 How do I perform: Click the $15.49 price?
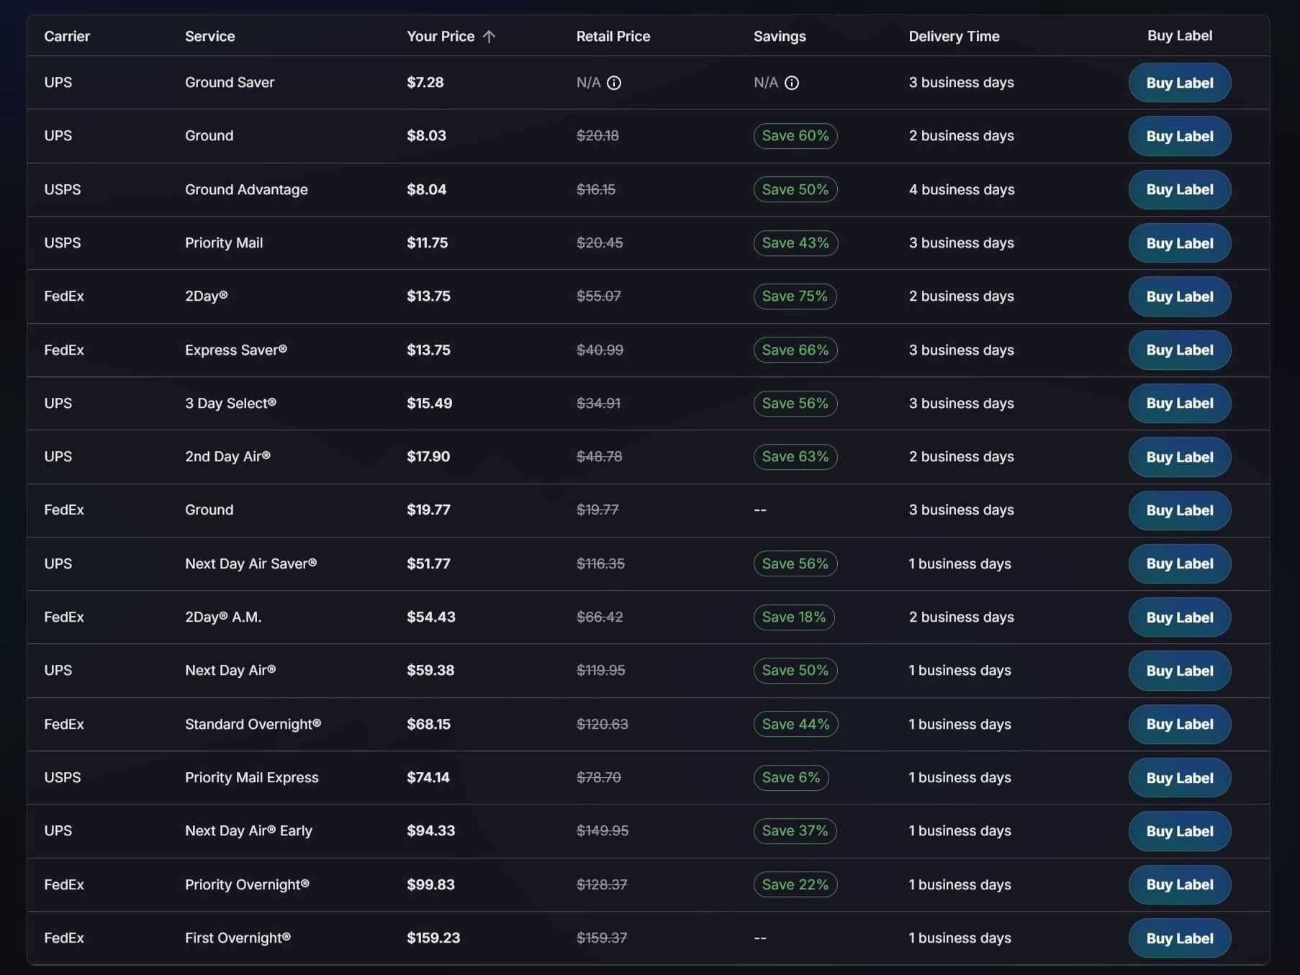pos(430,404)
